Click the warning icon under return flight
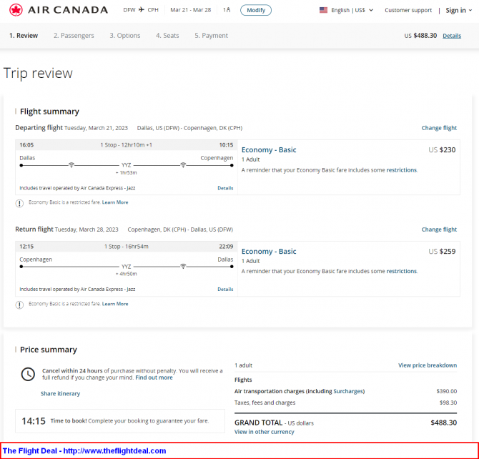 (19, 305)
